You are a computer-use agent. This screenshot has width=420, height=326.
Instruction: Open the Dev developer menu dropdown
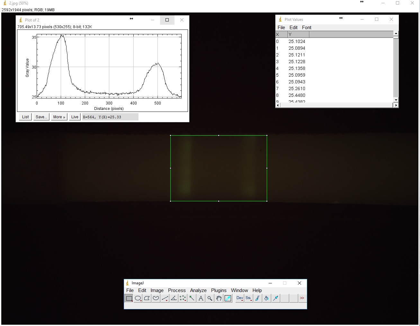(240, 298)
